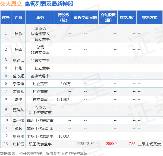
Task: Click the '3.00万' shareholding value
Action: [x=65, y=84]
